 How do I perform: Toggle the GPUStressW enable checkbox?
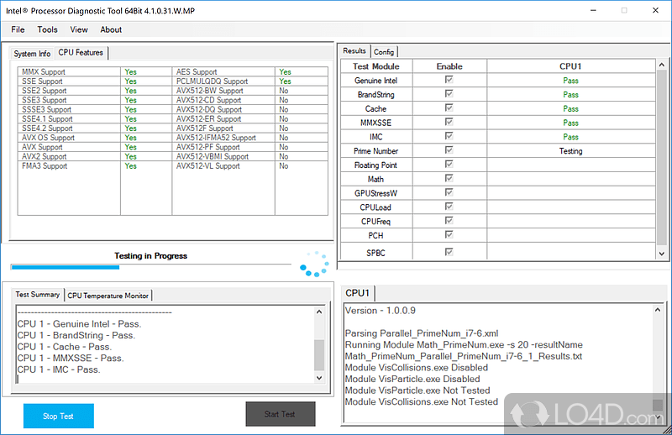tap(449, 192)
